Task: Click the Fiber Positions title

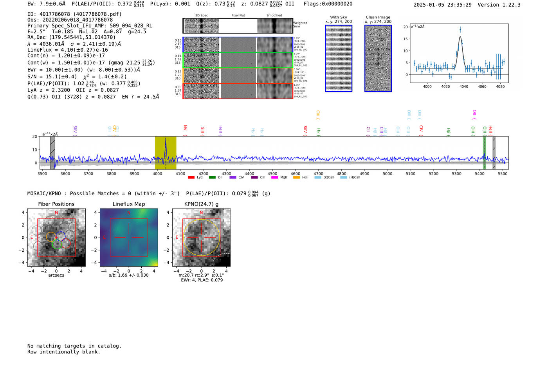Action: (x=56, y=204)
